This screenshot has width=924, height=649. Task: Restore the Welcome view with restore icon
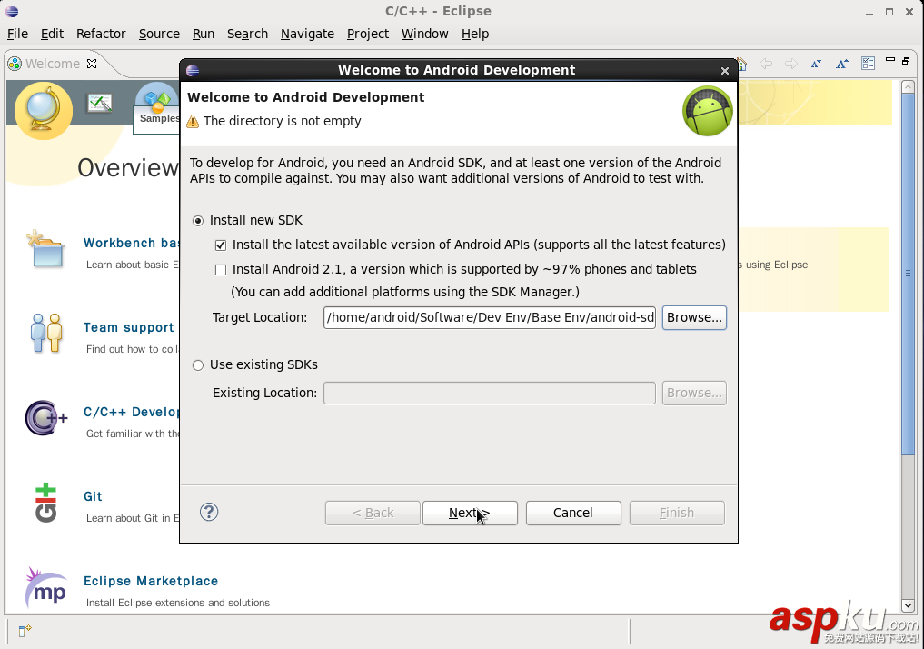pos(907,60)
